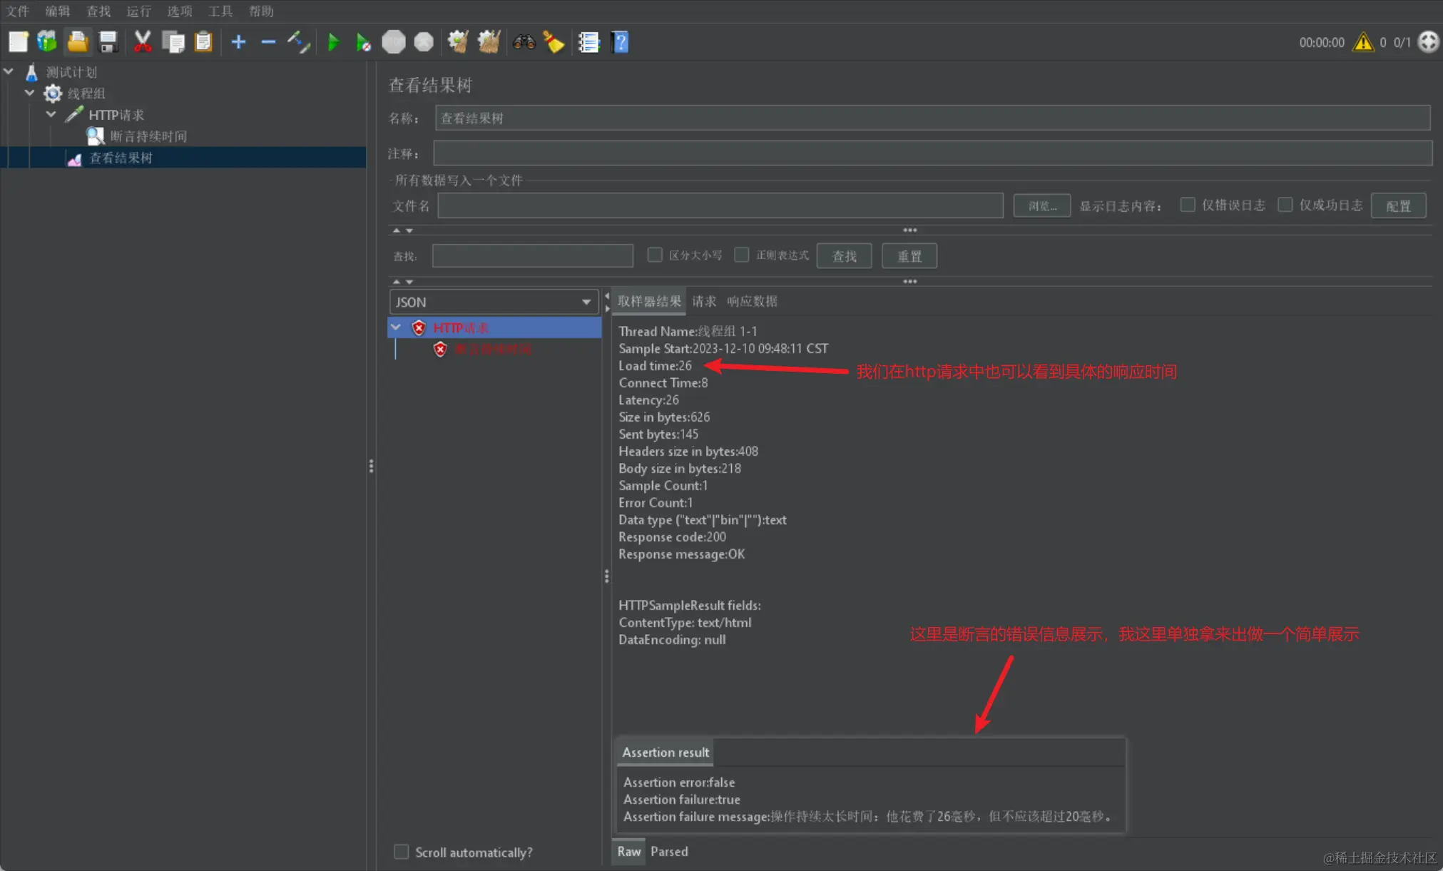Viewport: 1443px width, 871px height.
Task: Click the 配置 button
Action: point(1397,205)
